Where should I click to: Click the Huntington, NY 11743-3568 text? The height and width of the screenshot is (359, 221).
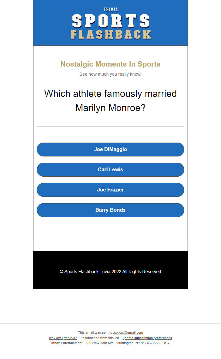coord(138,343)
